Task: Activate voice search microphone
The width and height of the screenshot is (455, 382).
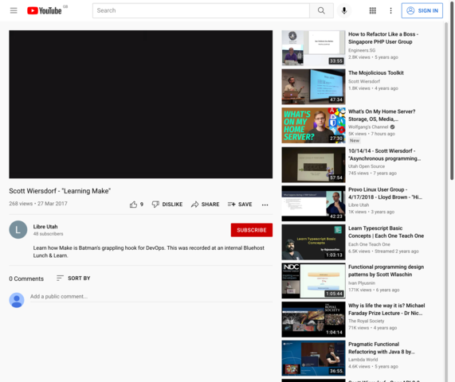Action: (x=344, y=10)
